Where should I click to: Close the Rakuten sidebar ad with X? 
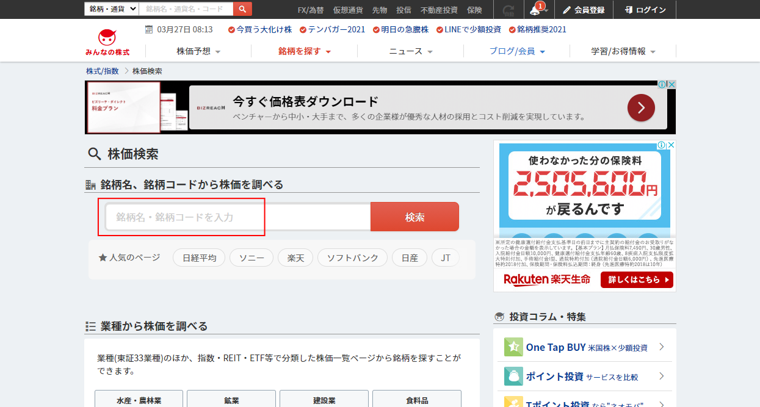pyautogui.click(x=671, y=145)
